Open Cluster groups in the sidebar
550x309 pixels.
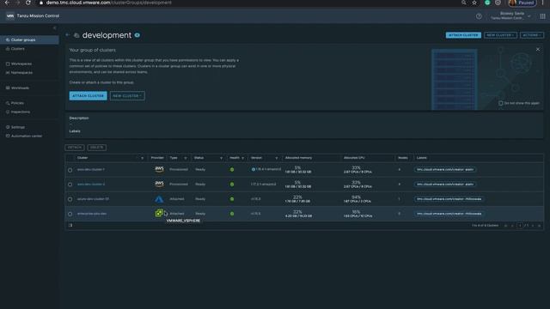tap(29, 40)
